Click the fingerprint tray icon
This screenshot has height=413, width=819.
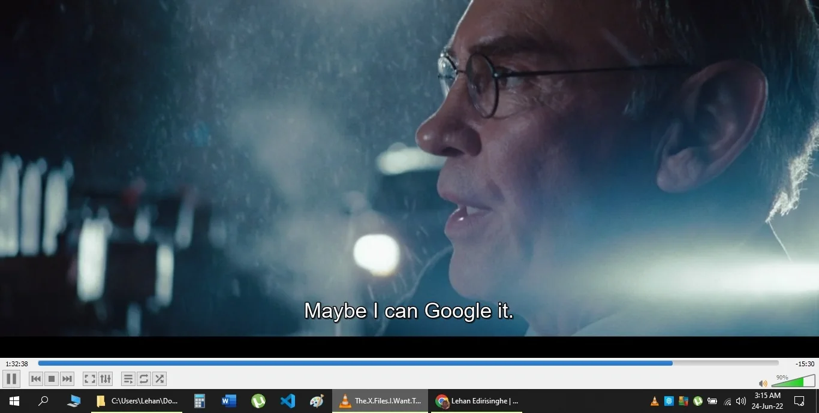669,401
